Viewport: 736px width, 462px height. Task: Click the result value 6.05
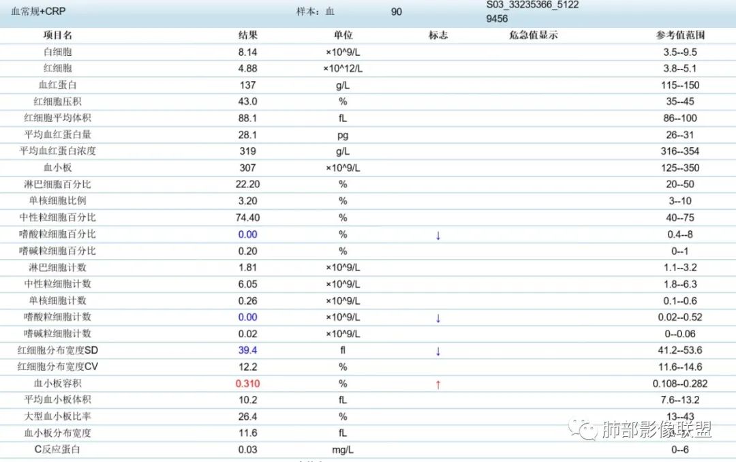(x=248, y=284)
